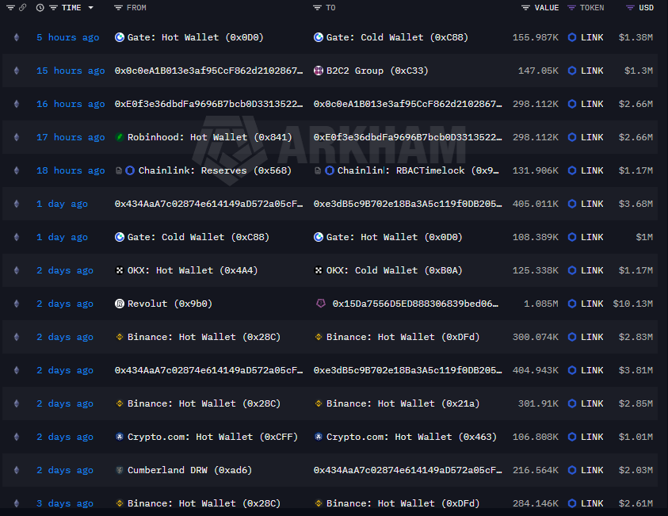
Task: Click the Robinhood feather icon
Action: pyautogui.click(x=120, y=137)
